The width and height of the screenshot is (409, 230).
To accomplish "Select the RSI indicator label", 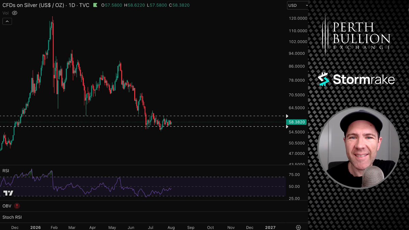I will tap(6, 170).
